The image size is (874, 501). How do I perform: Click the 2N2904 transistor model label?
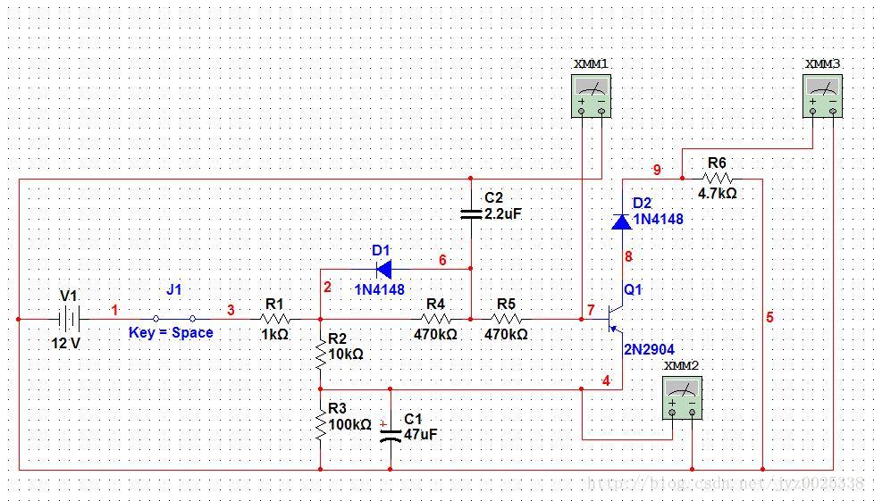[649, 349]
